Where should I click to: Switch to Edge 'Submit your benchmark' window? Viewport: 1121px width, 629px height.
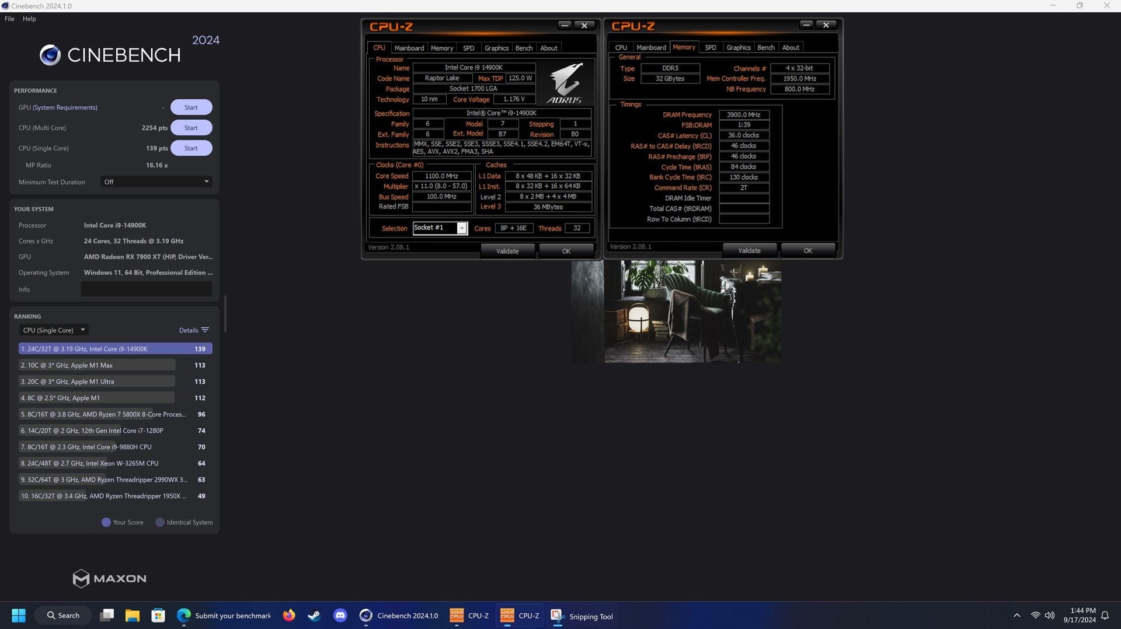[224, 616]
